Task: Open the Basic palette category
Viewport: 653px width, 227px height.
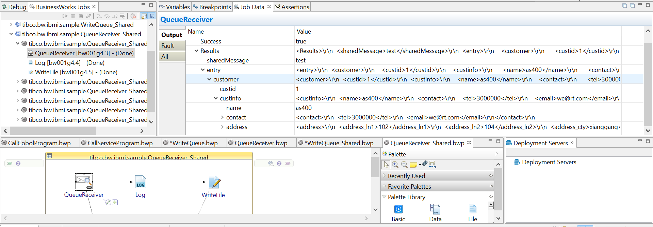Action: [398, 213]
